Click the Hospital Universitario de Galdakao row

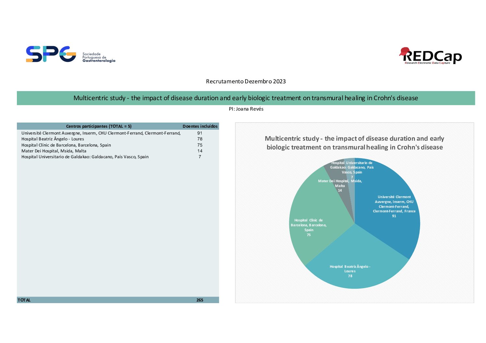(x=118, y=157)
